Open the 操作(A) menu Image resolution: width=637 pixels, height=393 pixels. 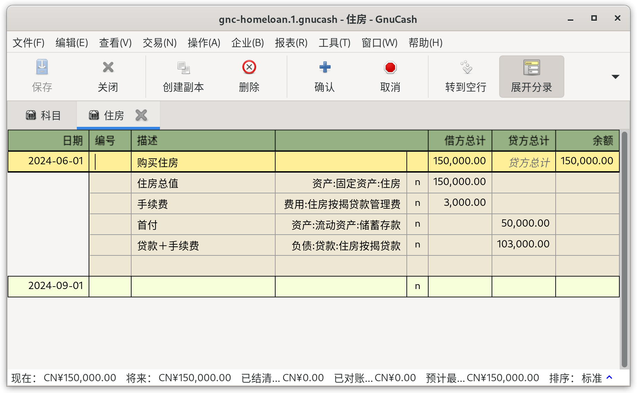click(x=204, y=43)
